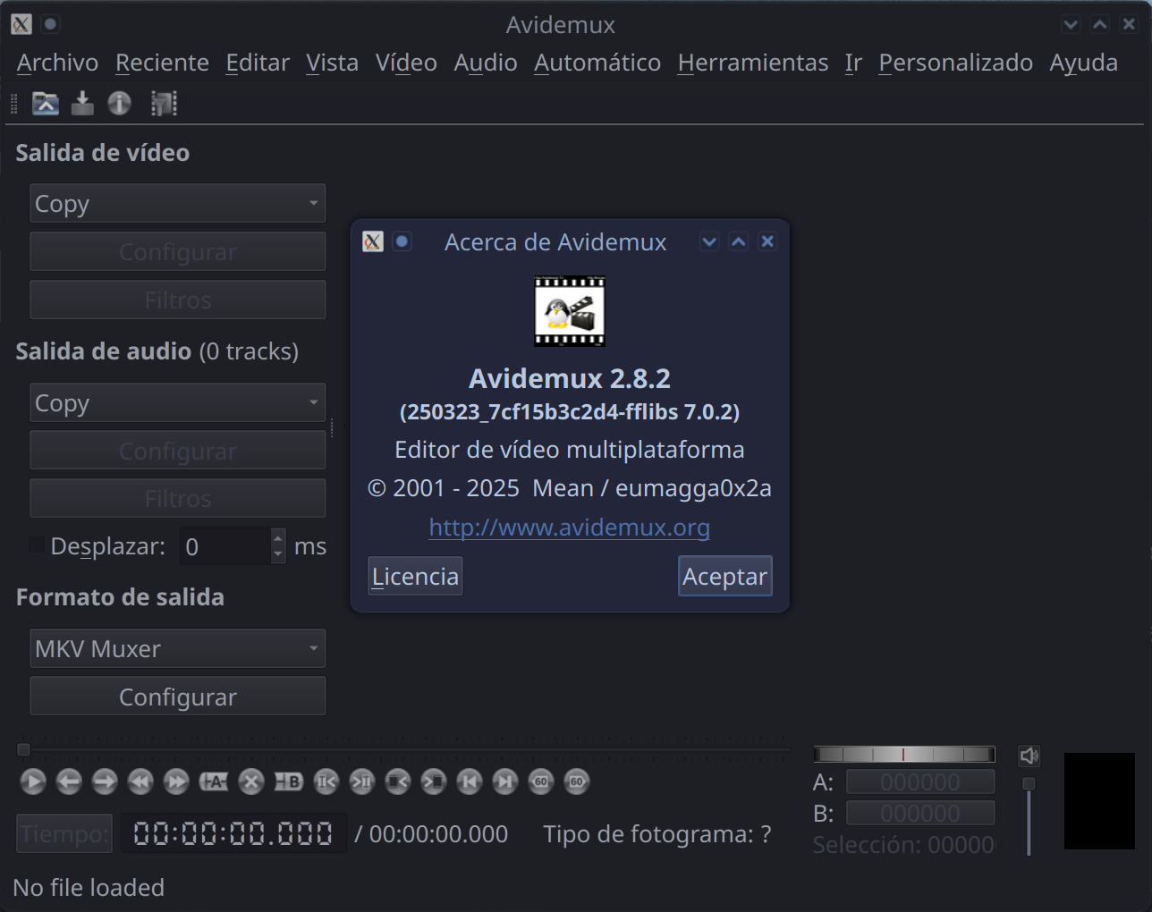The image size is (1152, 912).
Task: Set selection end marker B
Action: tap(288, 781)
